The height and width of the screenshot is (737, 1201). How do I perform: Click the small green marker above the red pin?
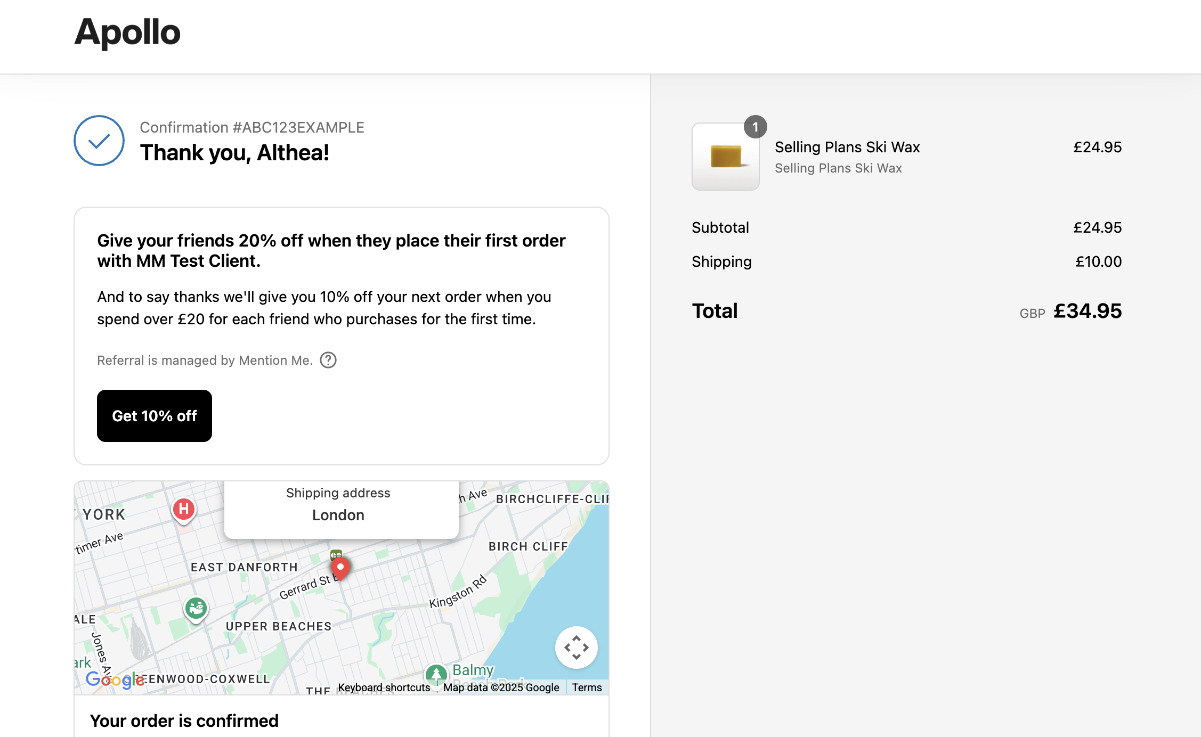[336, 554]
